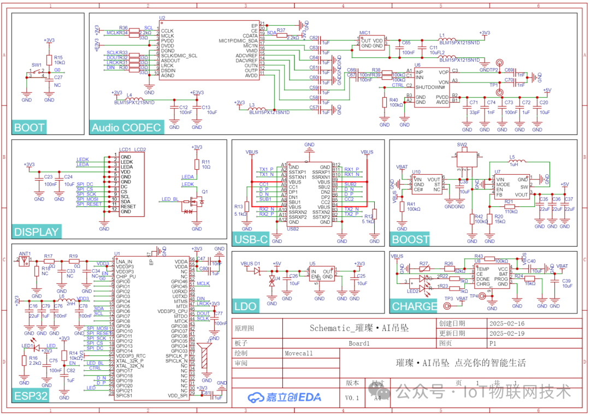
Task: Click the Schematic_璀璨·AI吊坠 title
Action: point(359,328)
